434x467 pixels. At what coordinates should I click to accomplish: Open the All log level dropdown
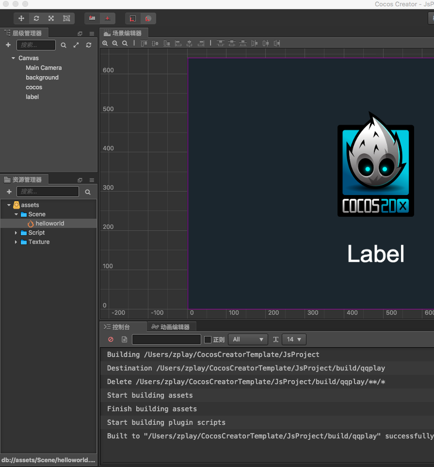(248, 339)
